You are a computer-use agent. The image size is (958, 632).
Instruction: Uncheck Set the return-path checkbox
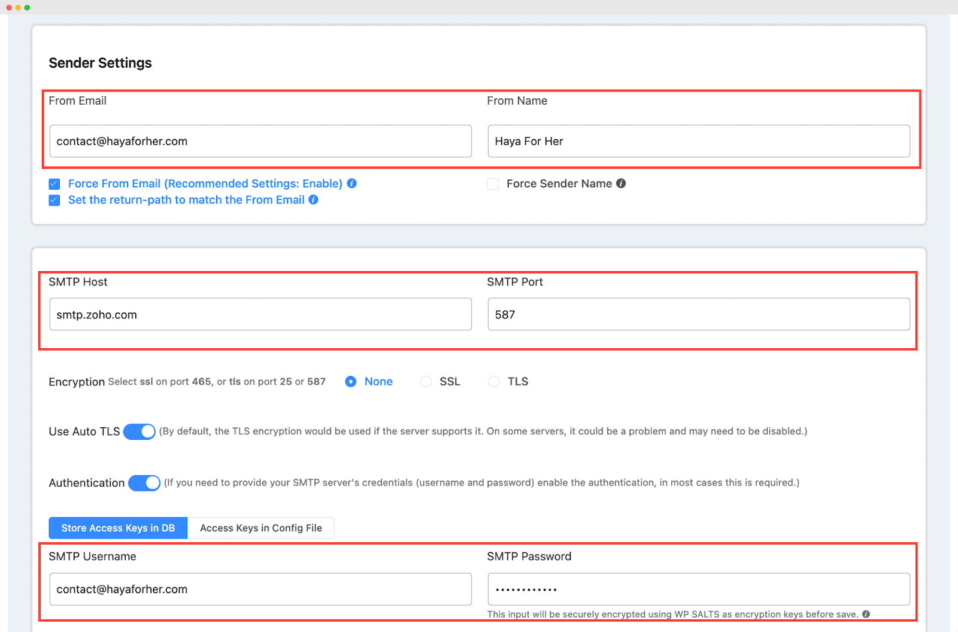[54, 200]
